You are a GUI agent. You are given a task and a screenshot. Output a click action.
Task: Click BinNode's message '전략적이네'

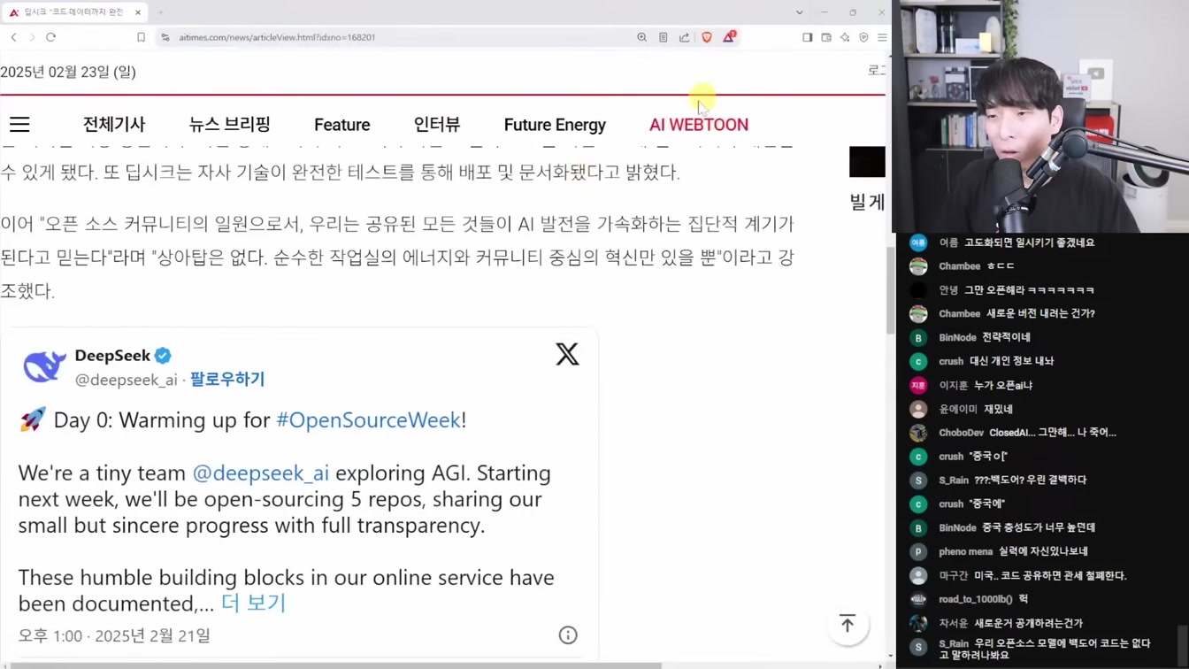(1006, 337)
